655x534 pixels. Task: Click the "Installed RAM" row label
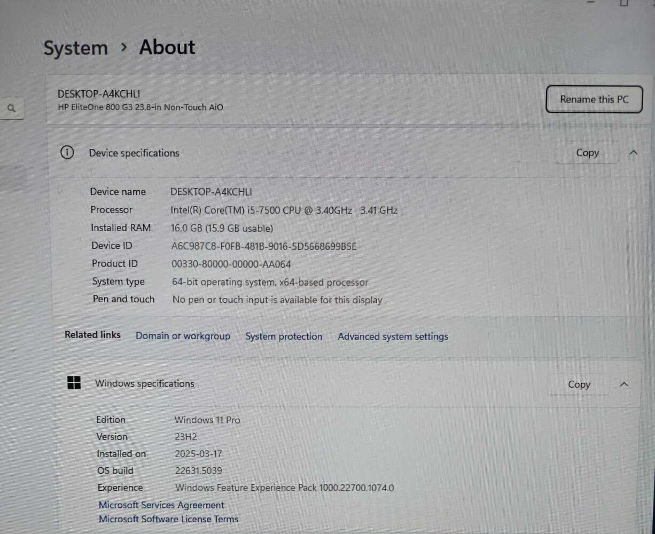[x=121, y=227]
